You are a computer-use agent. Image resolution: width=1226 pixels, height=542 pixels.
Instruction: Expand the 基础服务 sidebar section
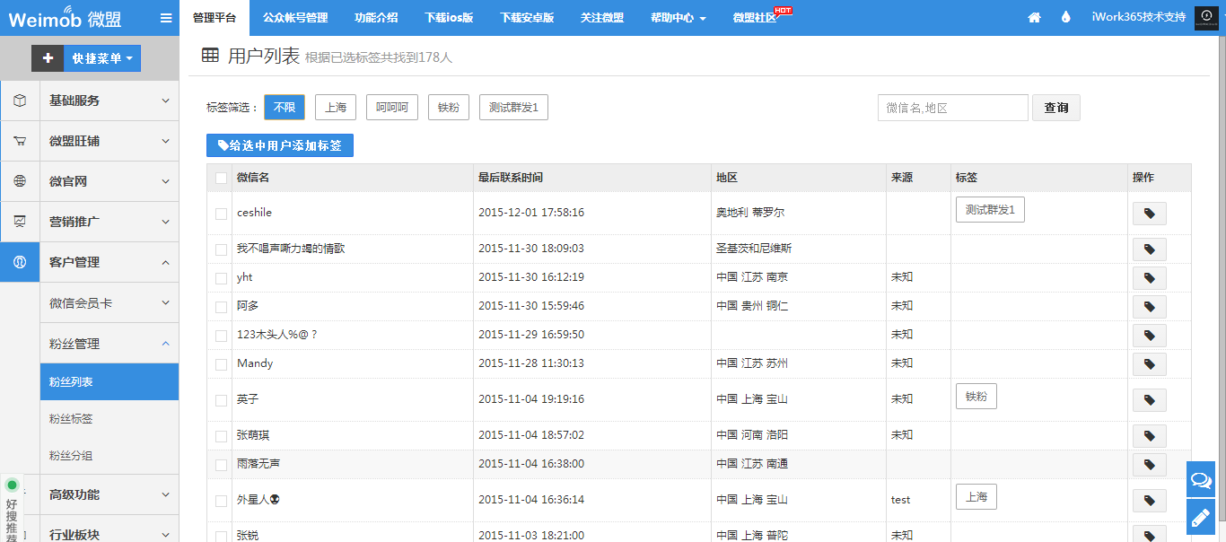point(108,101)
